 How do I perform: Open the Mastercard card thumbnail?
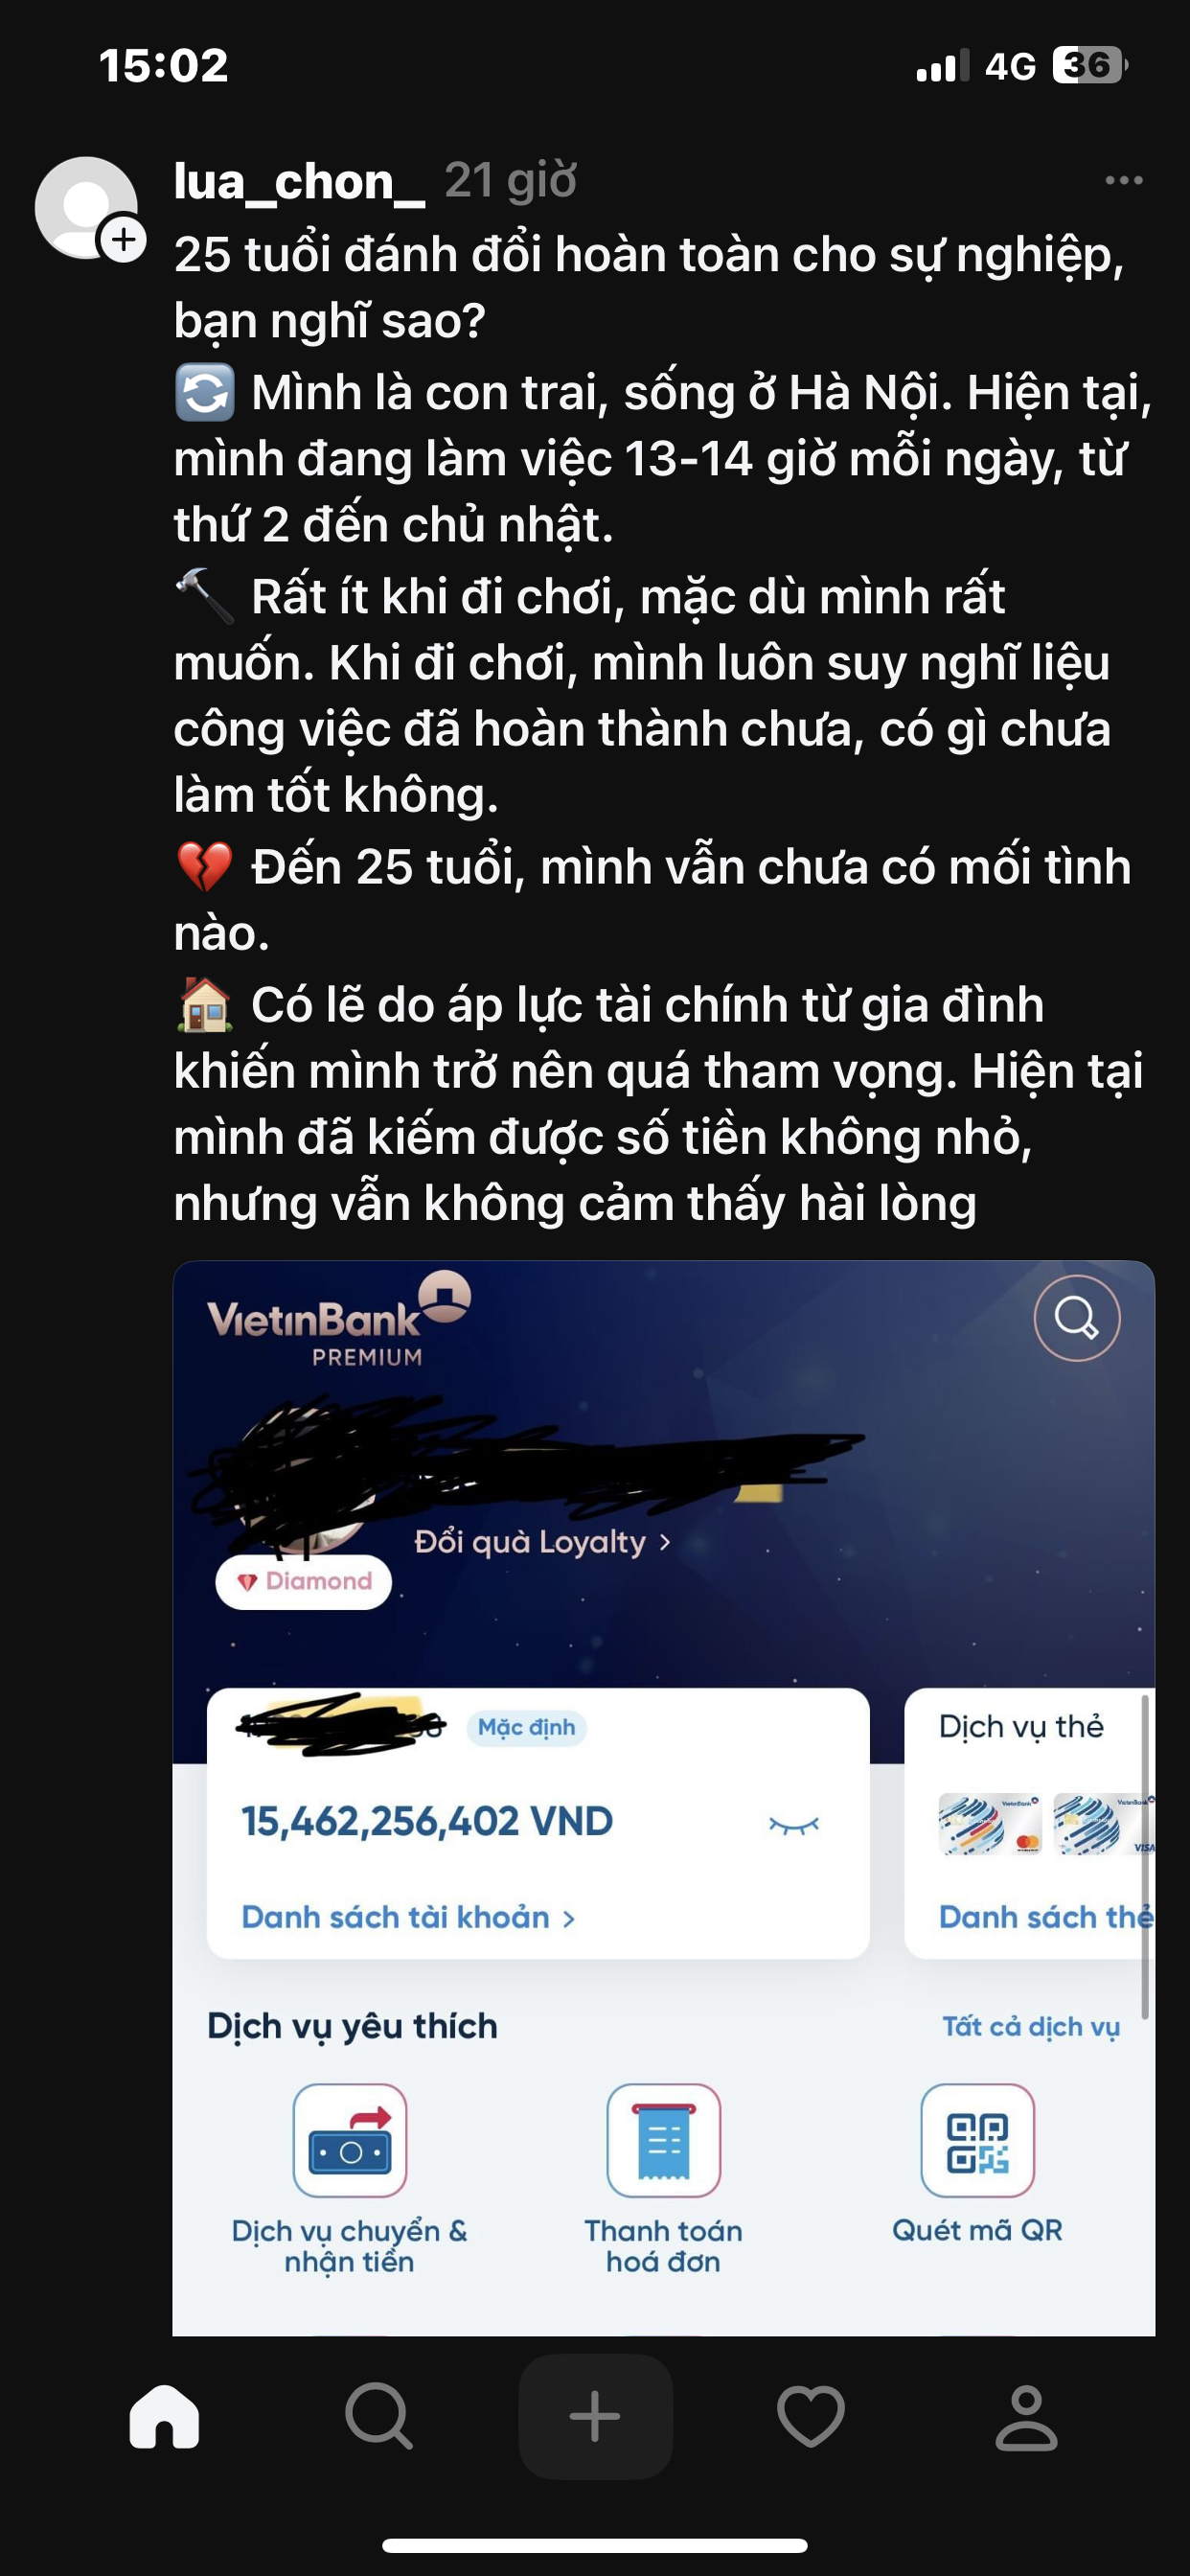coord(990,1824)
